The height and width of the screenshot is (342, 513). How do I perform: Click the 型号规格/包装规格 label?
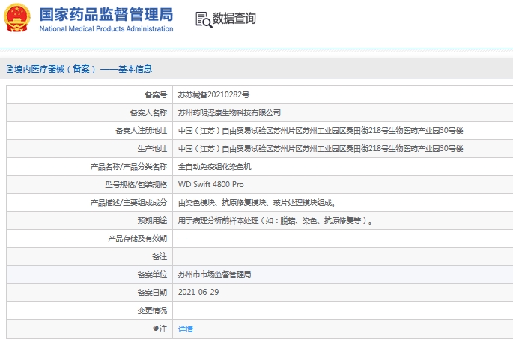[x=136, y=185]
